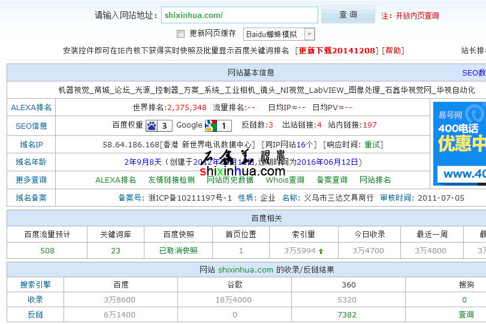Open the Whois查询 link
The image size is (486, 324).
coord(285,180)
